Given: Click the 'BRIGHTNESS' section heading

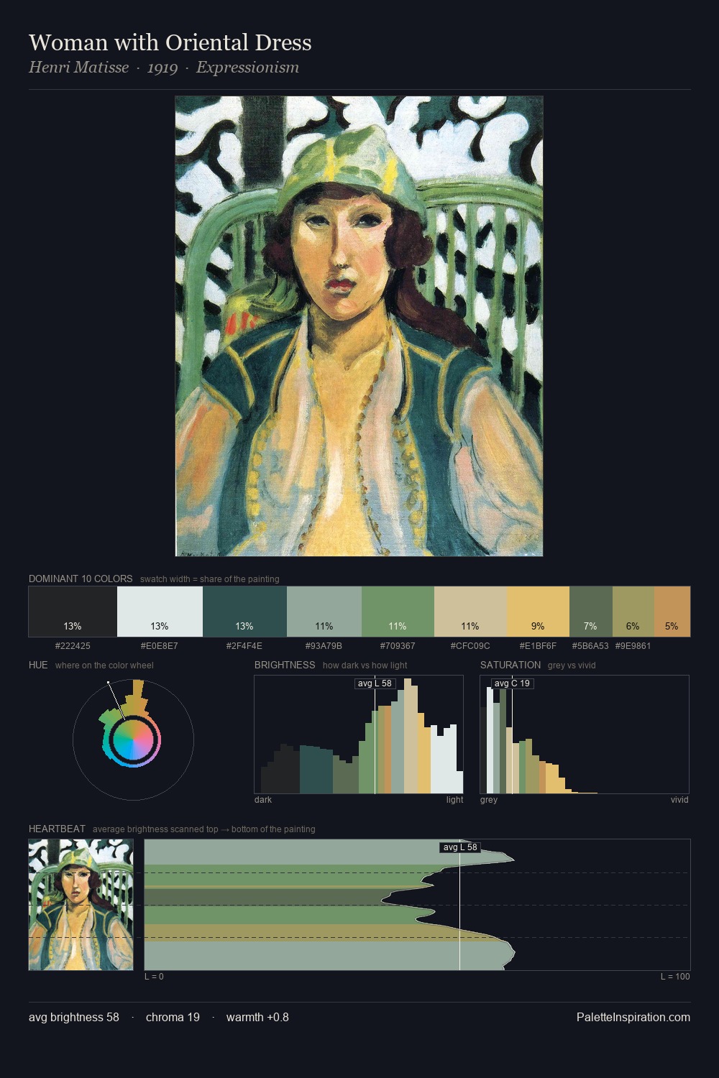Looking at the screenshot, I should coord(285,665).
